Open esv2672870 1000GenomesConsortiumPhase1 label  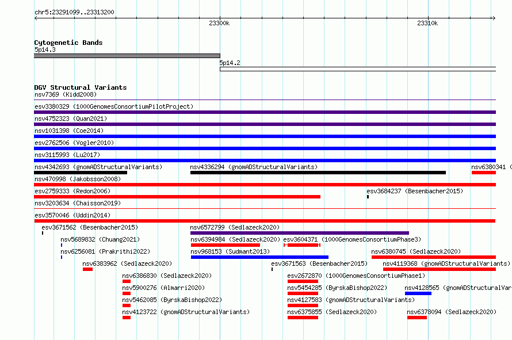356,276
